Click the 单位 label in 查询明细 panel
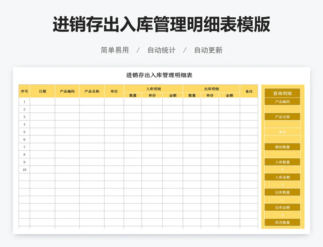323x247 pixels. pos(282,132)
